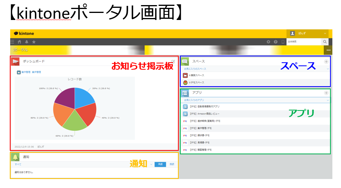Click the purple 100% pie slice
The height and width of the screenshot is (188, 341).
tap(66, 97)
